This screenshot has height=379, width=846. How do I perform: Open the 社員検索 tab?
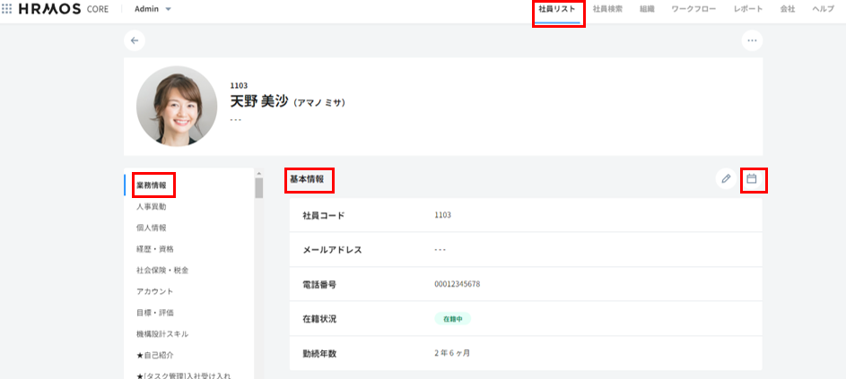607,9
